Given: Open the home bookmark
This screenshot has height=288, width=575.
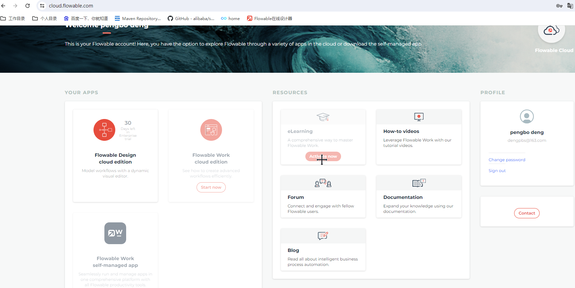Looking at the screenshot, I should tap(231, 18).
